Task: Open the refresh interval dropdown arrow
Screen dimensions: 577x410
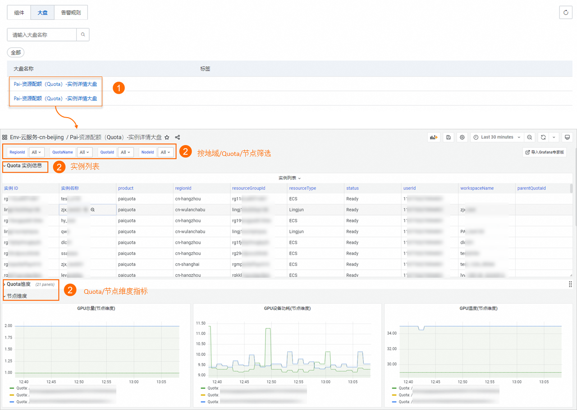Action: coord(554,137)
